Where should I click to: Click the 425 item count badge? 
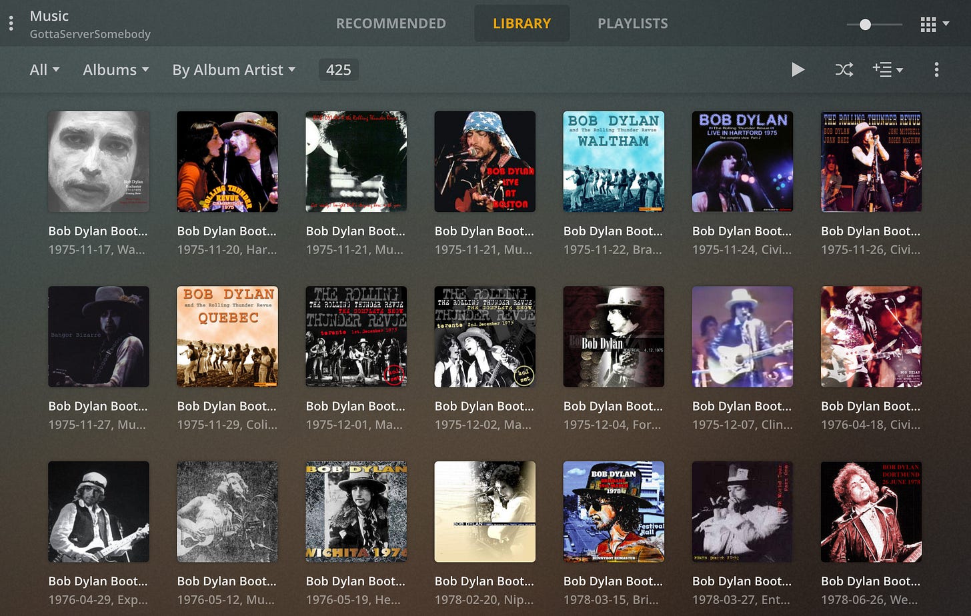[339, 69]
